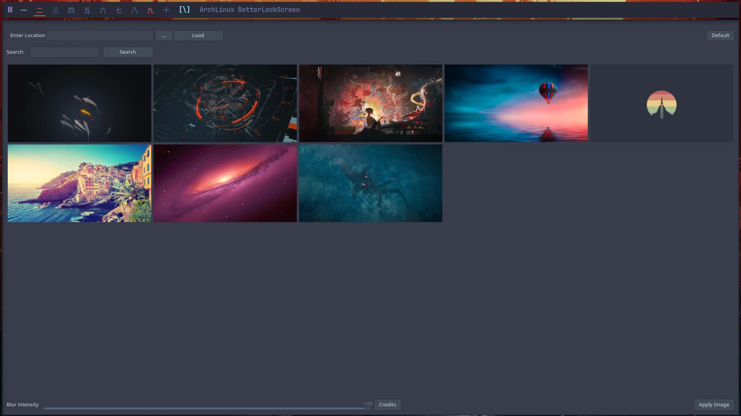Open the Credits dialog
The height and width of the screenshot is (416, 741).
coord(387,404)
